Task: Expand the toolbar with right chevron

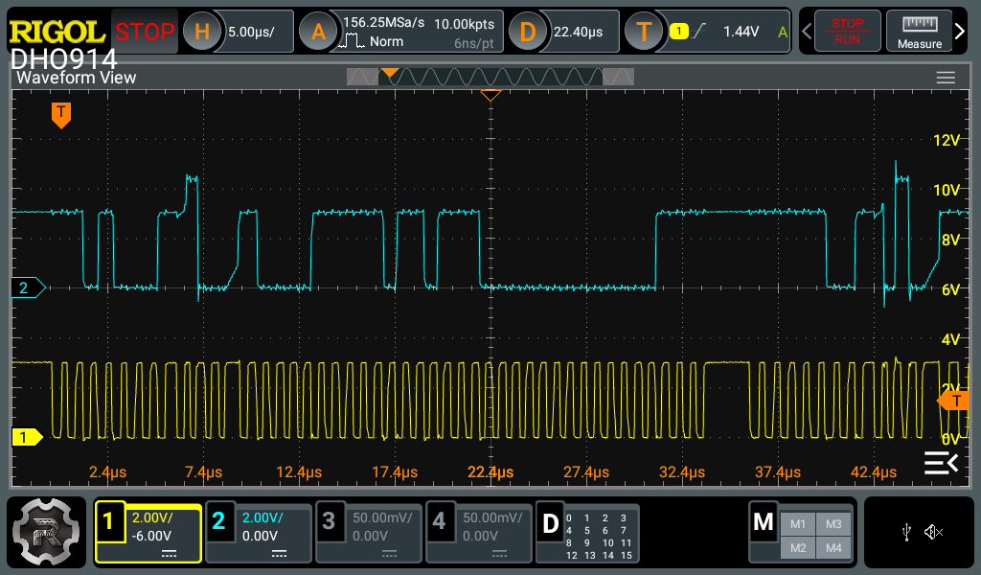Action: pyautogui.click(x=961, y=32)
